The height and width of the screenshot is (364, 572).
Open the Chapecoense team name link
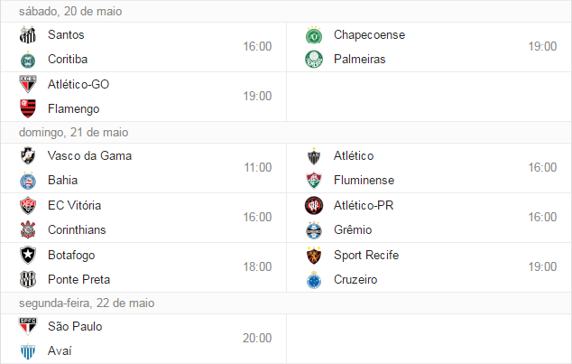(x=369, y=34)
